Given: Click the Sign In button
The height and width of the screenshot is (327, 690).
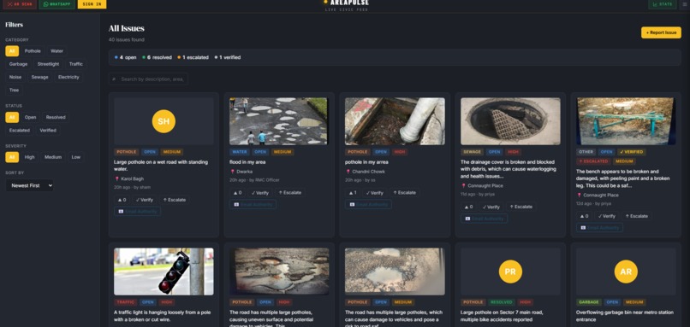Looking at the screenshot, I should (92, 4).
